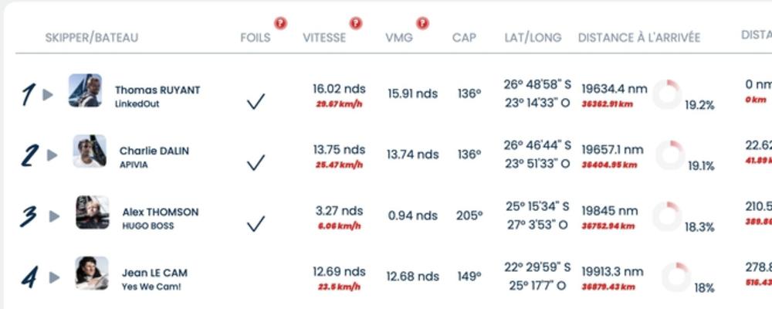Expand the row for rank 1 Thomas Ruyant
772x309 pixels.
(x=48, y=94)
